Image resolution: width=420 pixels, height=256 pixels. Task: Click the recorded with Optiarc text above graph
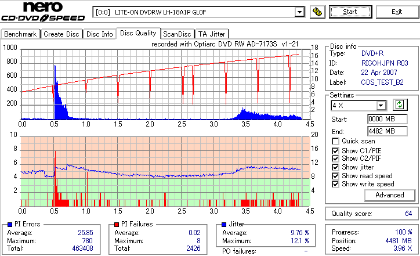tap(225, 44)
